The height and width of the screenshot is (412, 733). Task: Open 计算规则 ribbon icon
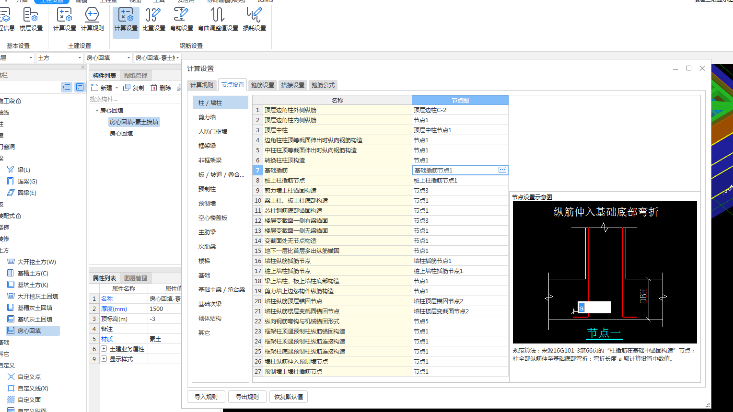pyautogui.click(x=93, y=20)
